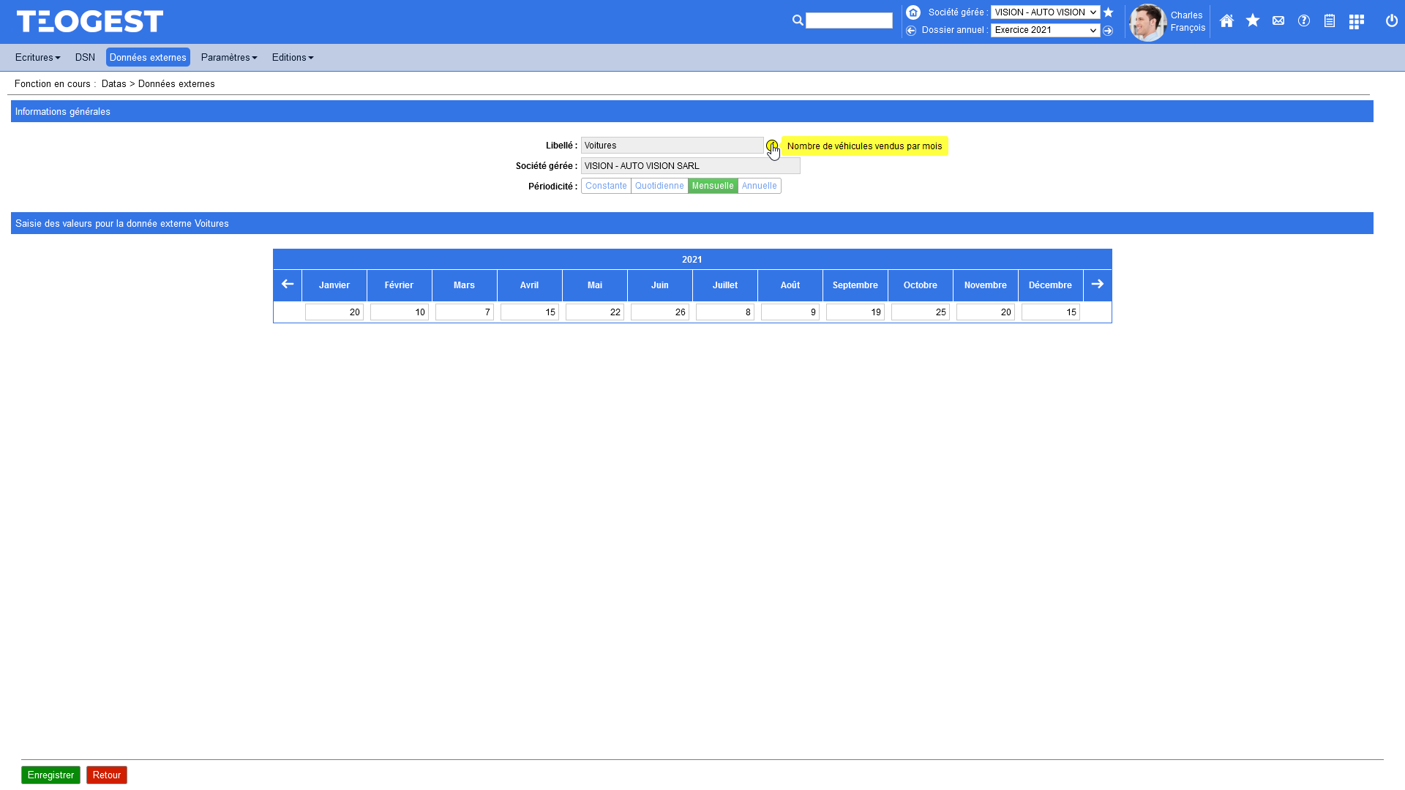This screenshot has width=1405, height=790.
Task: Open the applications grid icon
Action: coord(1356,22)
